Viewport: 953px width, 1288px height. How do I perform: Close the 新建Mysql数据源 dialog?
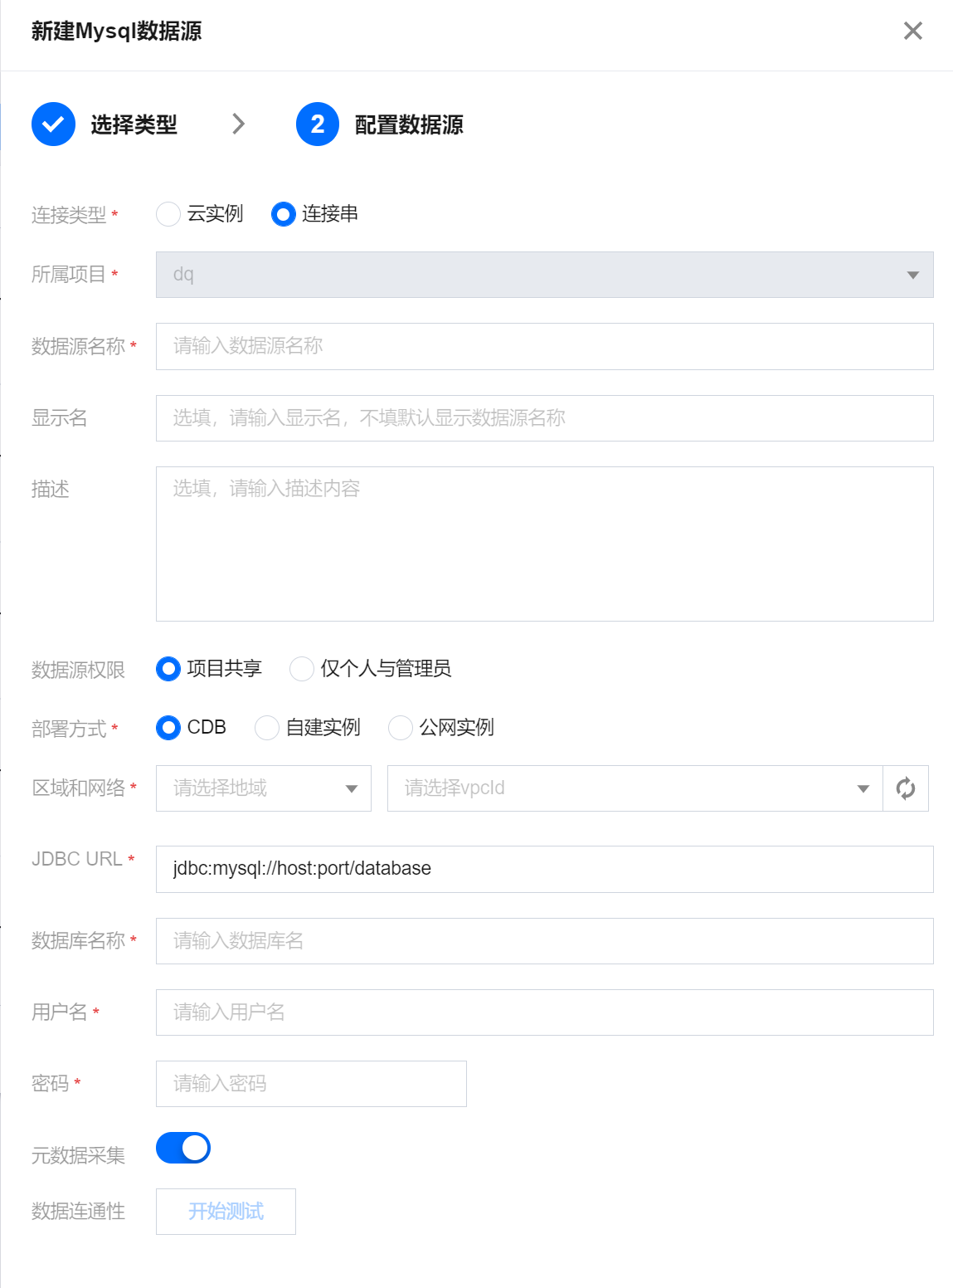point(912,32)
